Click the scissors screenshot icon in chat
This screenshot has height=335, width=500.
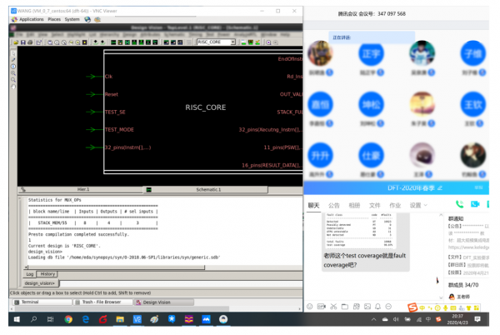[333, 307]
